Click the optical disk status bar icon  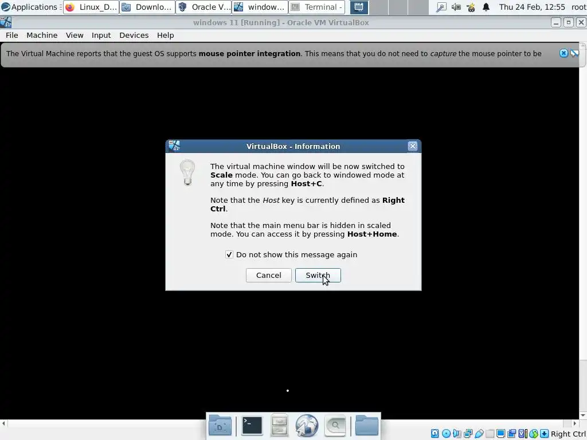point(446,434)
